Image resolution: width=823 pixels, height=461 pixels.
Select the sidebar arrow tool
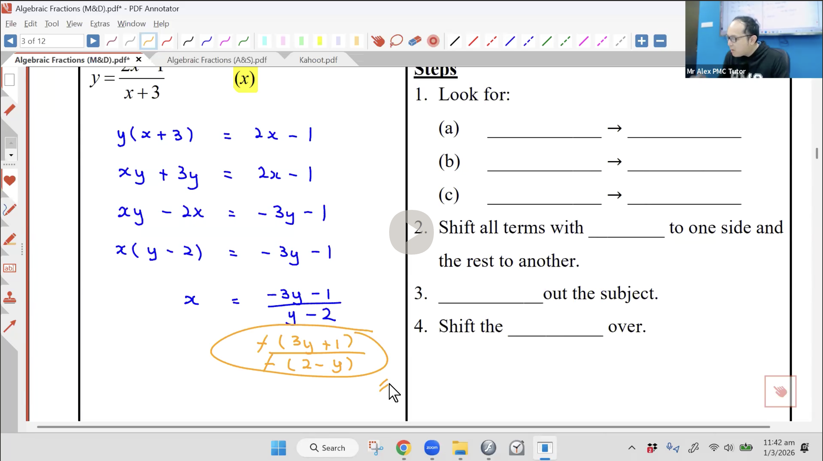pyautogui.click(x=9, y=326)
